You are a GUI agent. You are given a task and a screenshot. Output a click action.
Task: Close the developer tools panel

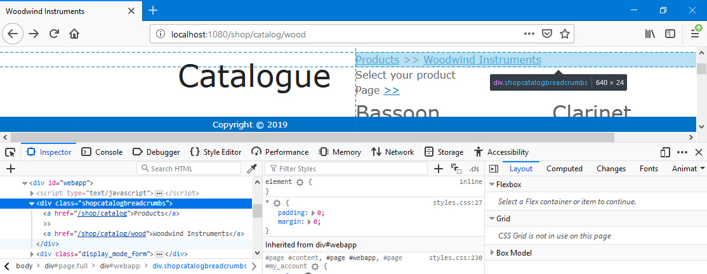pos(699,152)
